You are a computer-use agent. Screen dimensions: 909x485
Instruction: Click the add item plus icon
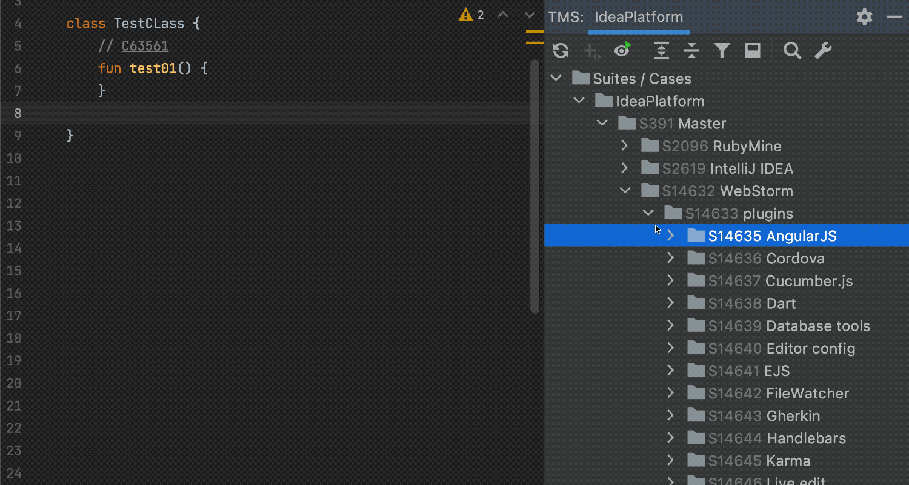(592, 51)
